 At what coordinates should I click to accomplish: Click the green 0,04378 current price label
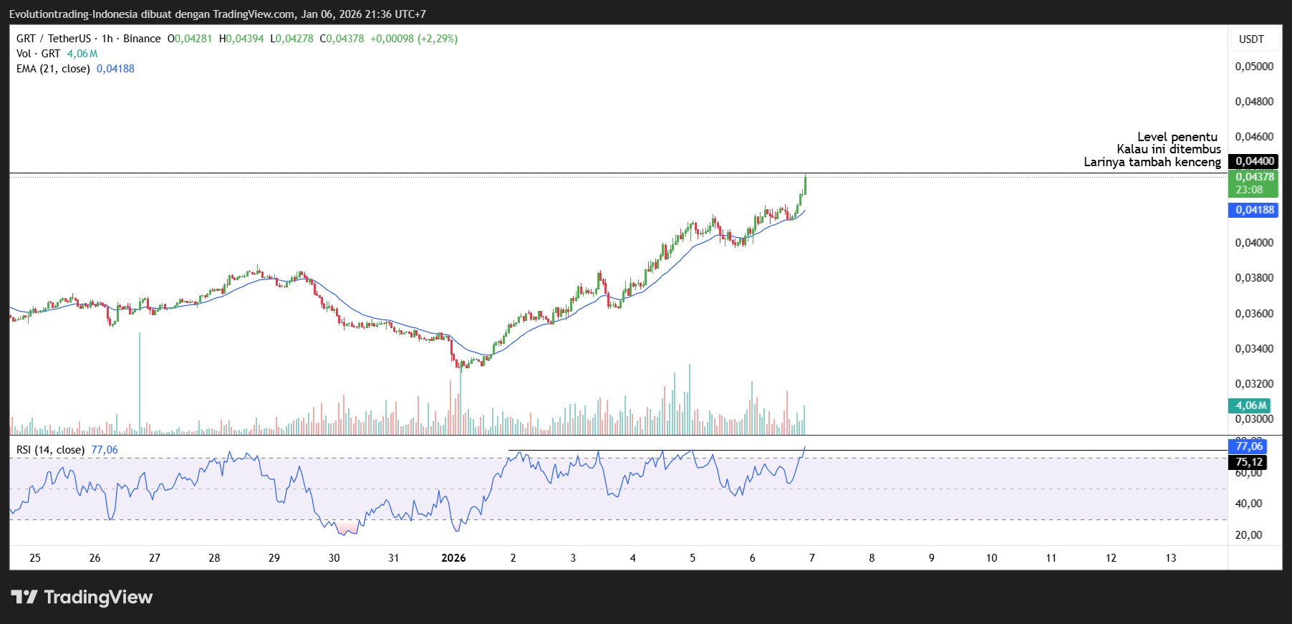point(1254,177)
